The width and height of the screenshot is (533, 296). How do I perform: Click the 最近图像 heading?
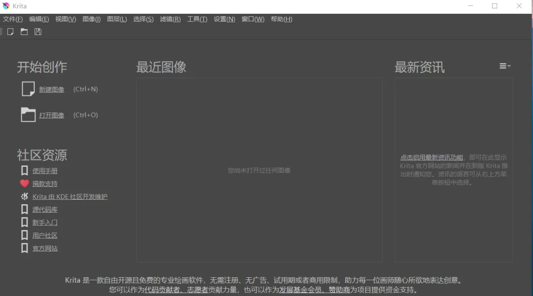(161, 67)
